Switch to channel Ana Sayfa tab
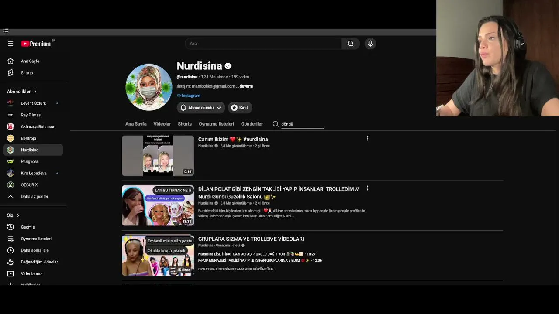This screenshot has width=559, height=314. pyautogui.click(x=136, y=124)
